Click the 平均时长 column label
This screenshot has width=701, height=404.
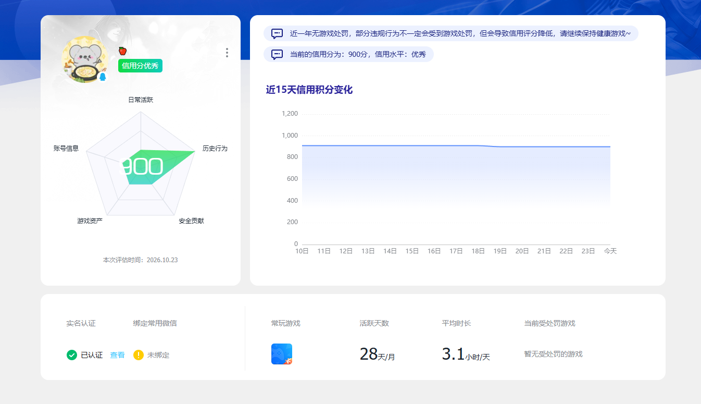(x=456, y=323)
